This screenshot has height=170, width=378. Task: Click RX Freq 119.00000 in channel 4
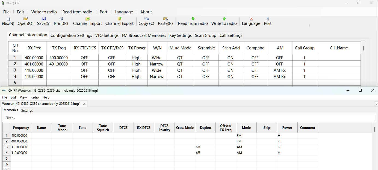click(x=34, y=76)
